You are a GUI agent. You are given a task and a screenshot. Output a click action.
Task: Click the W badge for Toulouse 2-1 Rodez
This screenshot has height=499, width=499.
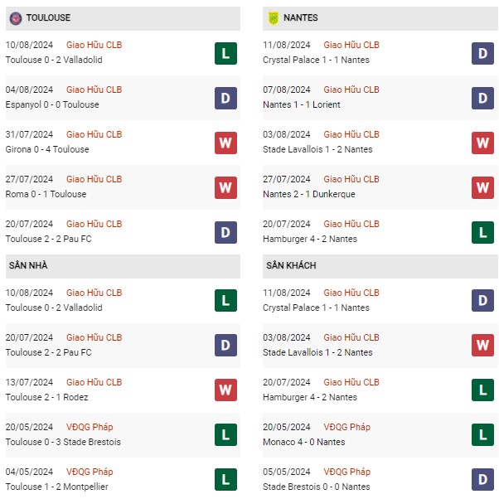coord(225,390)
